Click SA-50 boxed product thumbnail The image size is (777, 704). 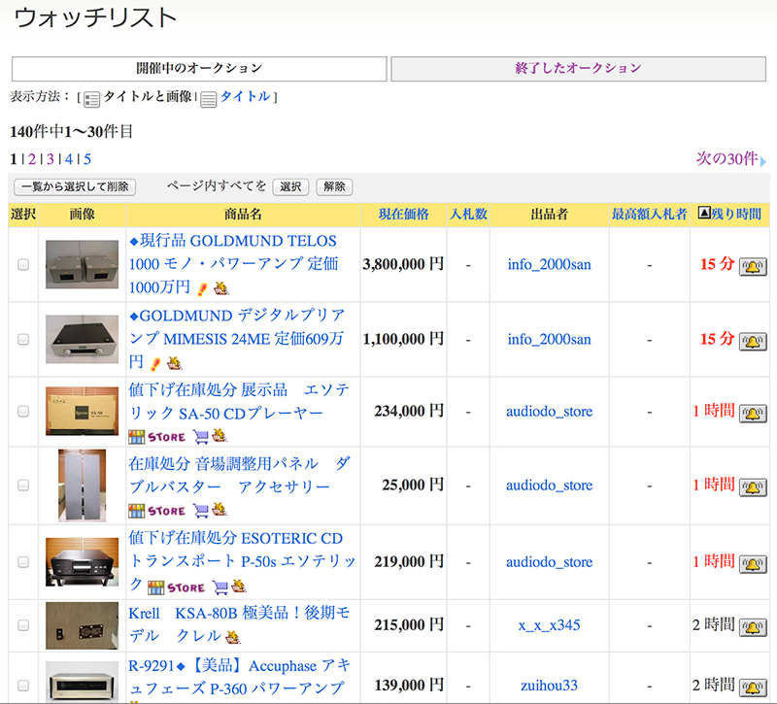click(83, 412)
